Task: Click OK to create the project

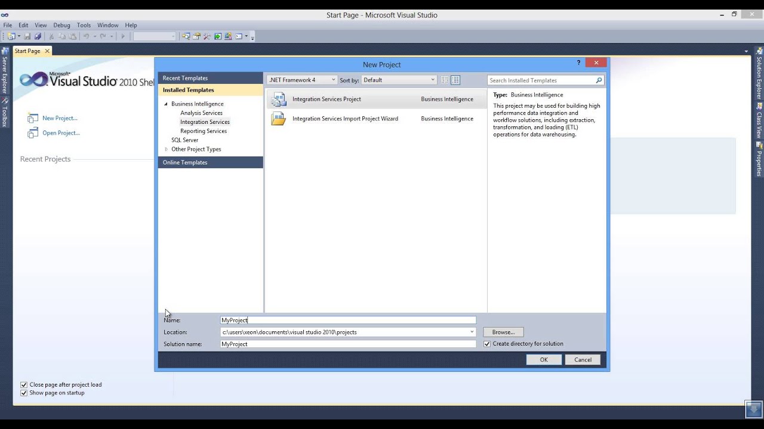Action: [544, 360]
